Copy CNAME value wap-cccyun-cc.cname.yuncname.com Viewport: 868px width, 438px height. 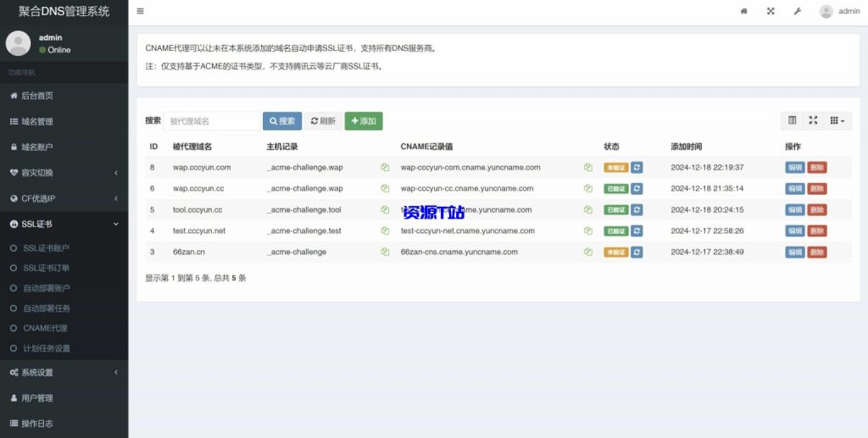tap(588, 188)
